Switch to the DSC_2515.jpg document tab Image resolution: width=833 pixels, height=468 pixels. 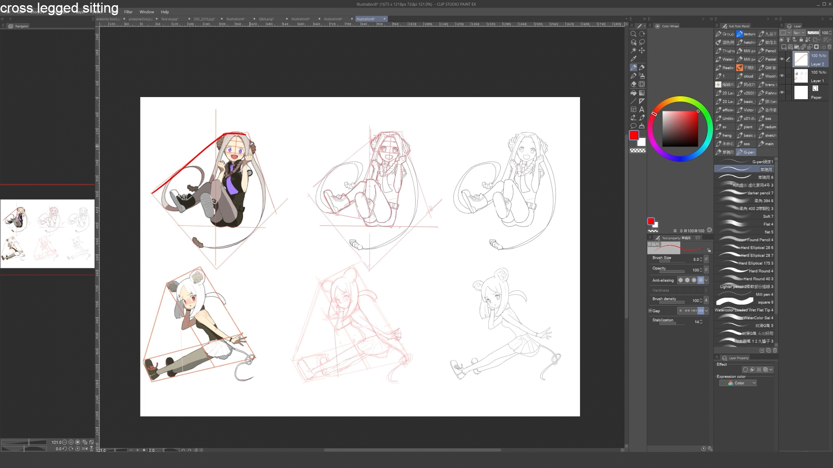pyautogui.click(x=204, y=19)
